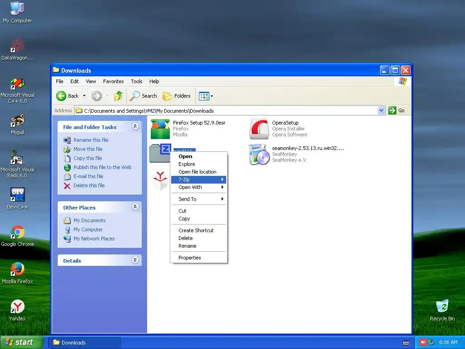Open the Favorites menu
This screenshot has height=349, width=465.
tap(113, 81)
